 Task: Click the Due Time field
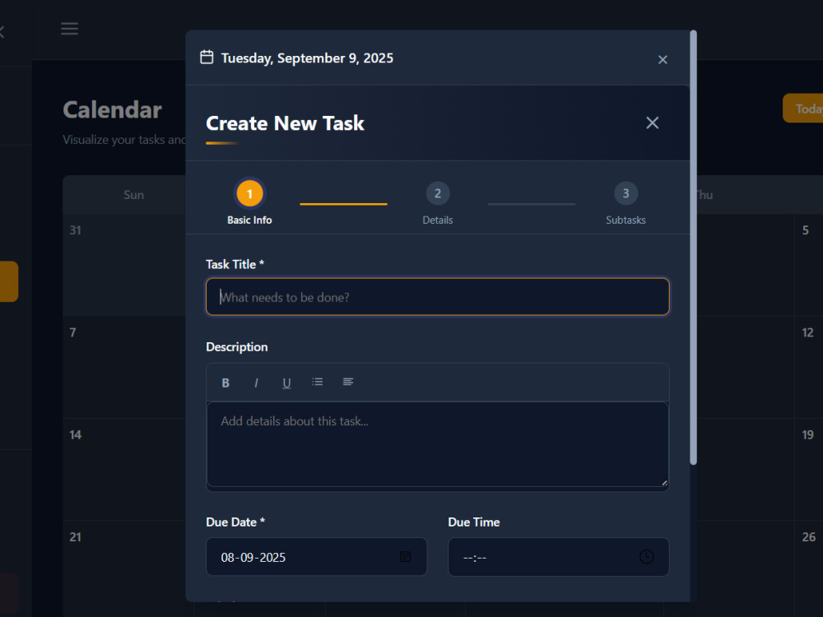559,557
